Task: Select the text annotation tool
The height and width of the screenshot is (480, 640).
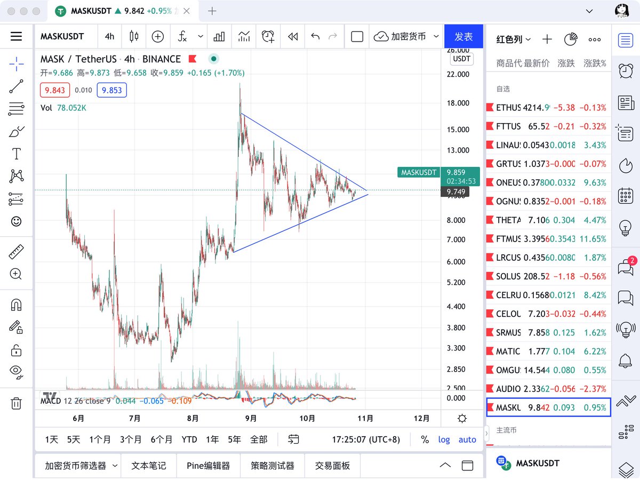Action: 17,154
